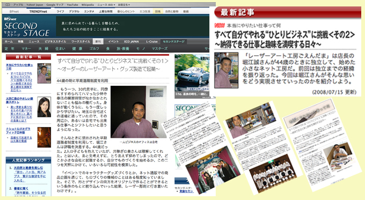
Task: Open the L-Cruise navigation item
Action: point(152,42)
